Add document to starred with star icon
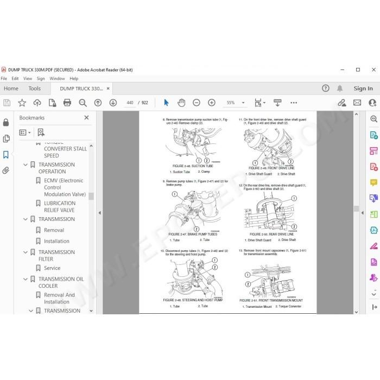Image resolution: width=380 pixels, height=380 pixels. click(x=22, y=103)
